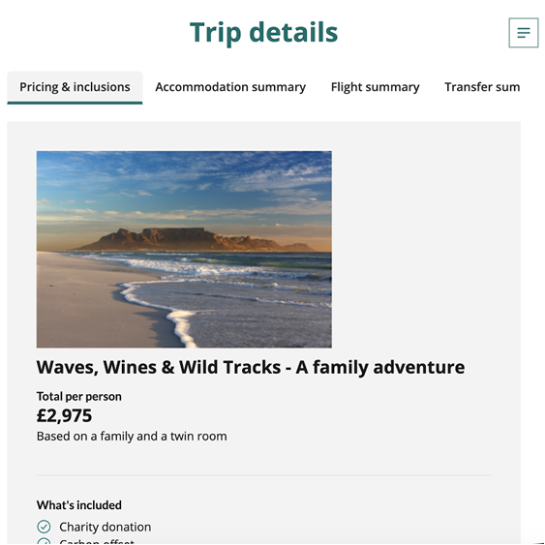545x545 pixels.
Task: Open the menu icon beside Trip details
Action: tap(524, 33)
